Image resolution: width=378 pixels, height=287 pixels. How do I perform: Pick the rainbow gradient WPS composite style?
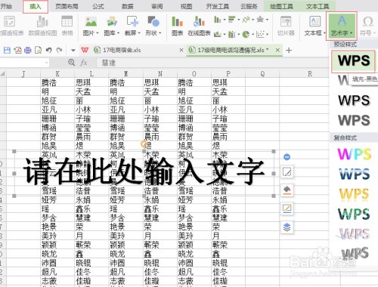point(354,154)
